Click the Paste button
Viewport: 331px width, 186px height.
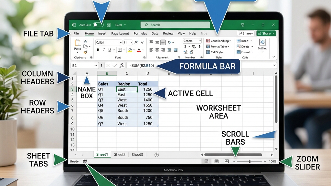tap(78, 46)
